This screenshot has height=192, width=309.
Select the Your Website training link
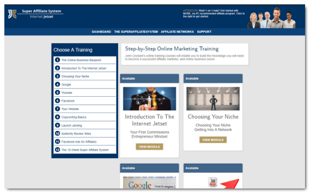(x=70, y=109)
